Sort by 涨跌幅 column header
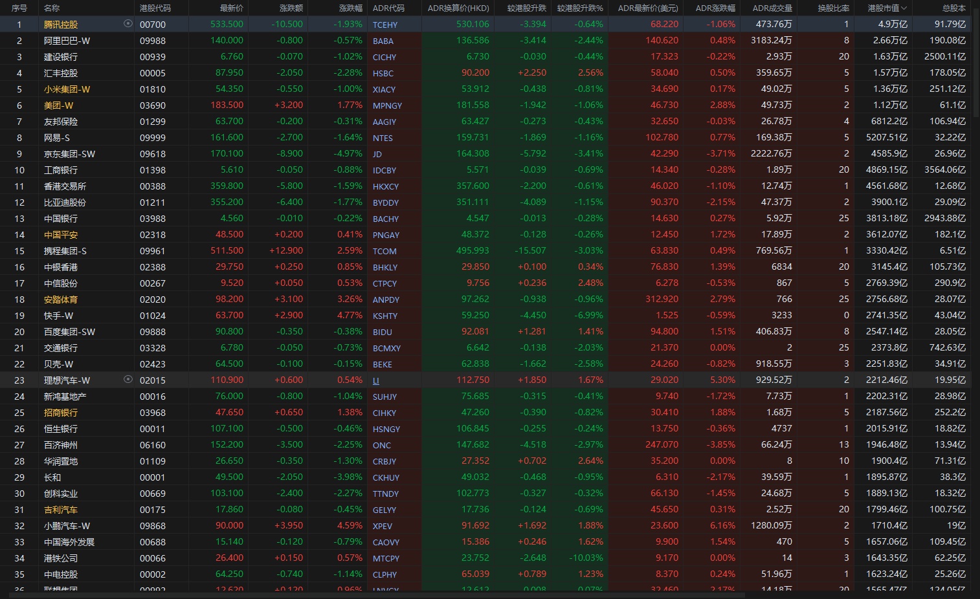 (350, 8)
